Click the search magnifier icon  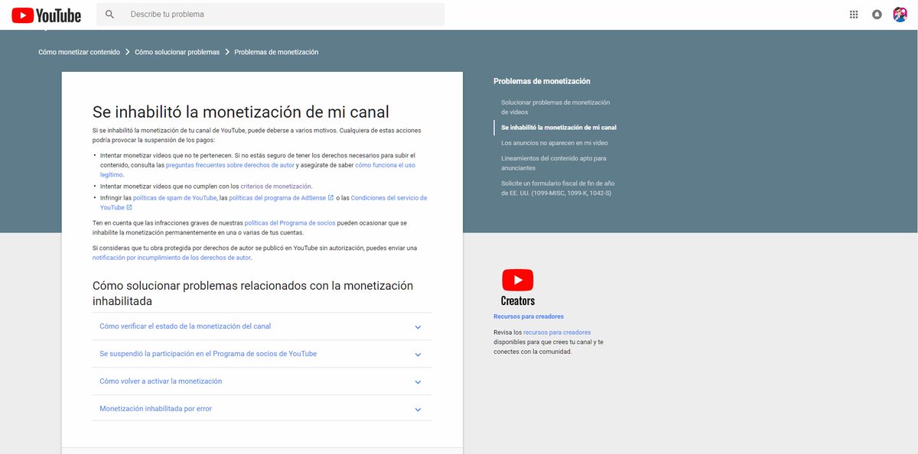click(x=109, y=15)
